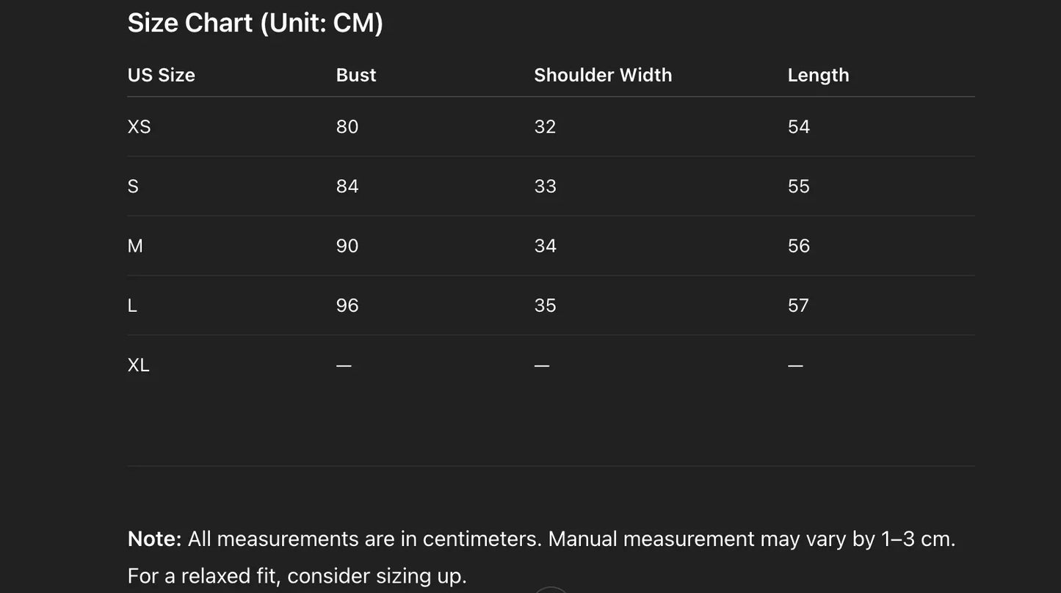Select the US Size column header
The height and width of the screenshot is (593, 1061).
tap(161, 75)
